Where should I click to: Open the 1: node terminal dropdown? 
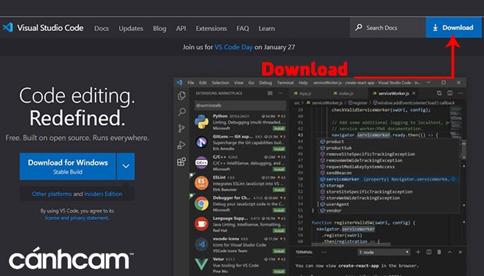[384, 252]
